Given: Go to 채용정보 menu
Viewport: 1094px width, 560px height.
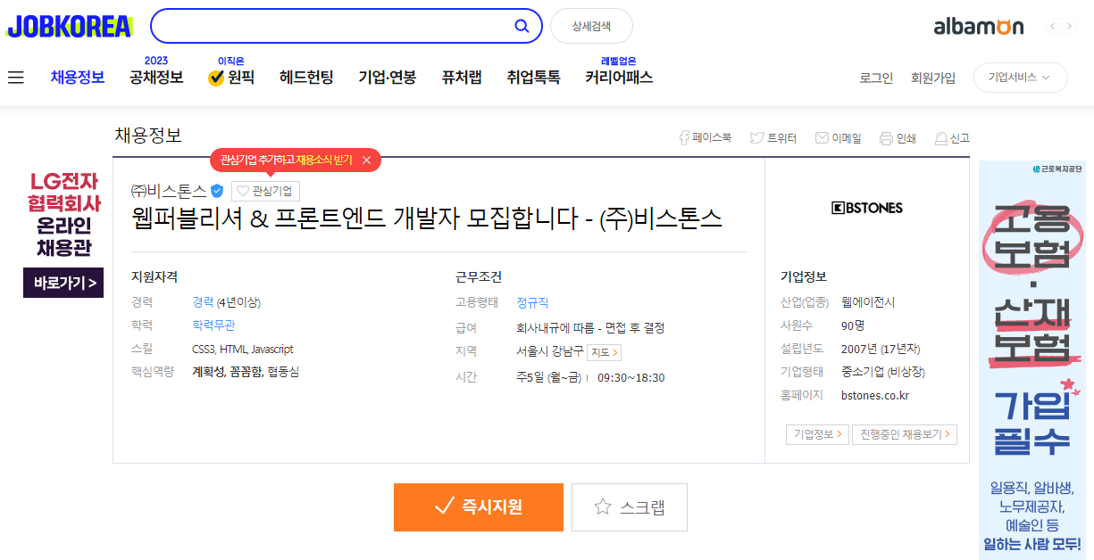Looking at the screenshot, I should pyautogui.click(x=78, y=78).
